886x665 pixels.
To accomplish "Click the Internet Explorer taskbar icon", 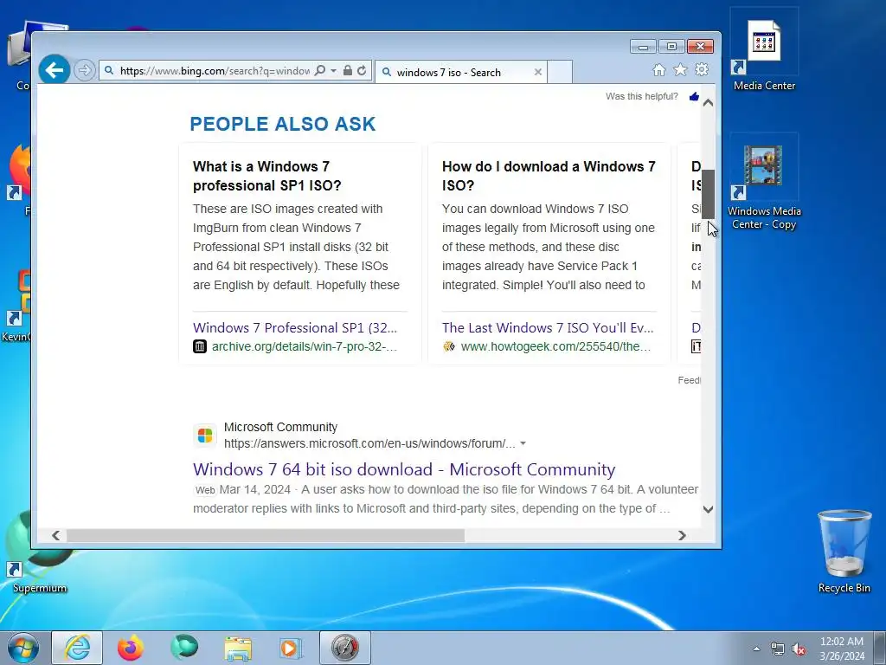I will [x=77, y=648].
